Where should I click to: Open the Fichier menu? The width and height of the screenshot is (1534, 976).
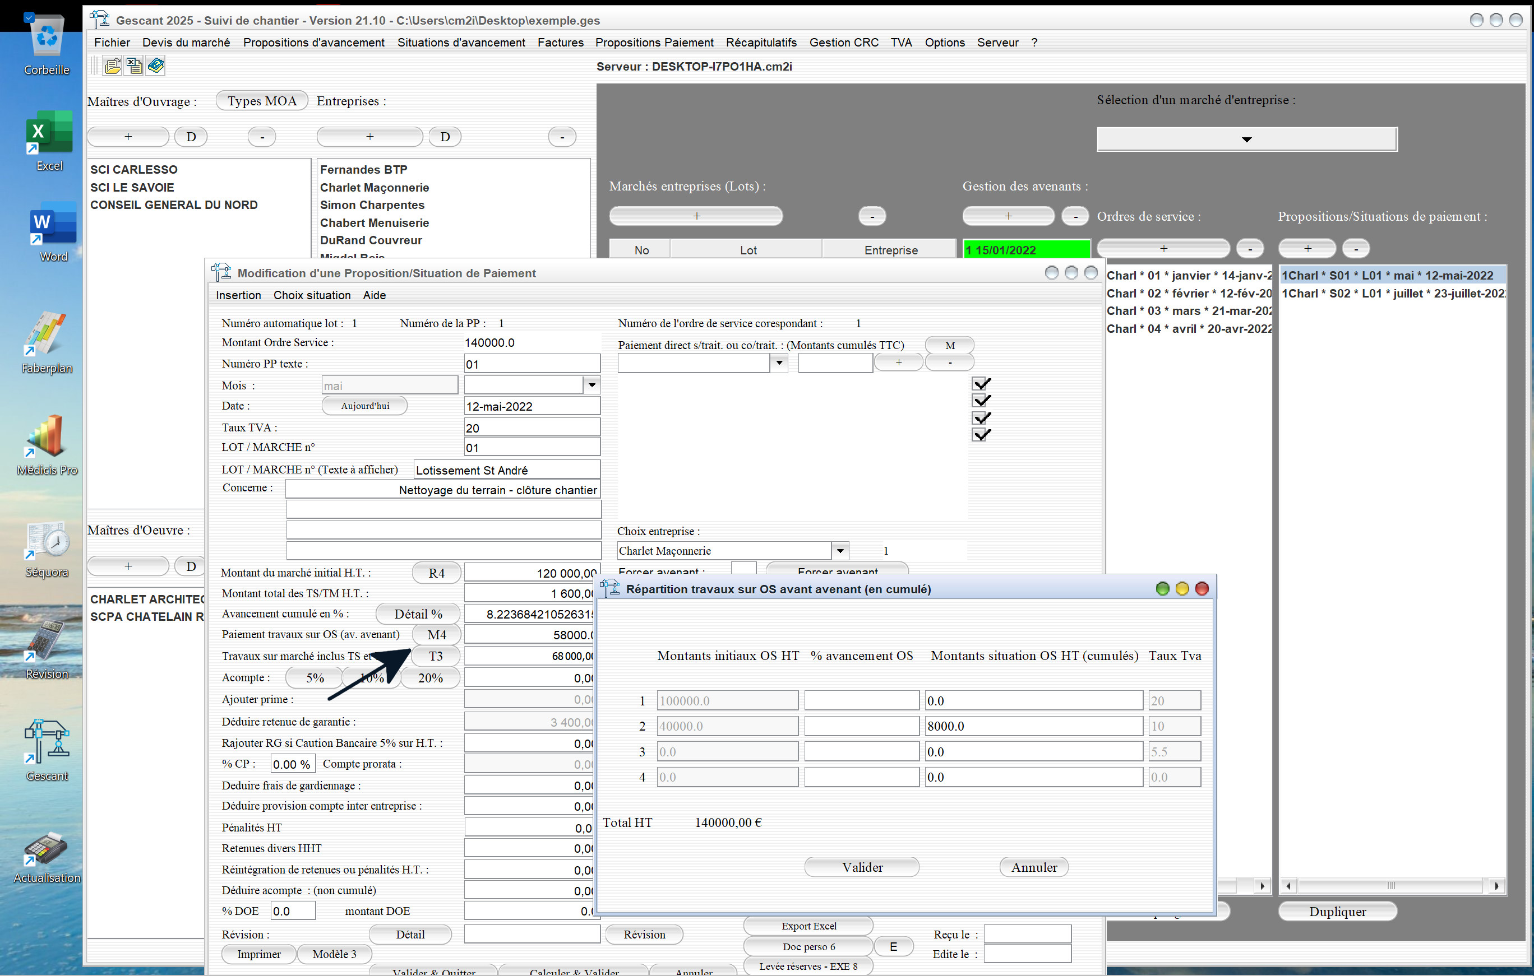(112, 43)
